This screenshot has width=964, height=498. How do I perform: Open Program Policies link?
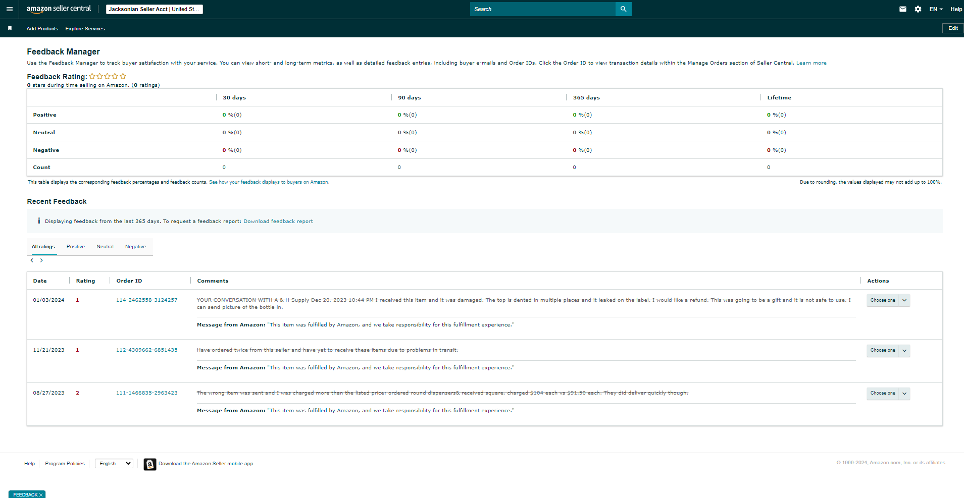tap(65, 464)
